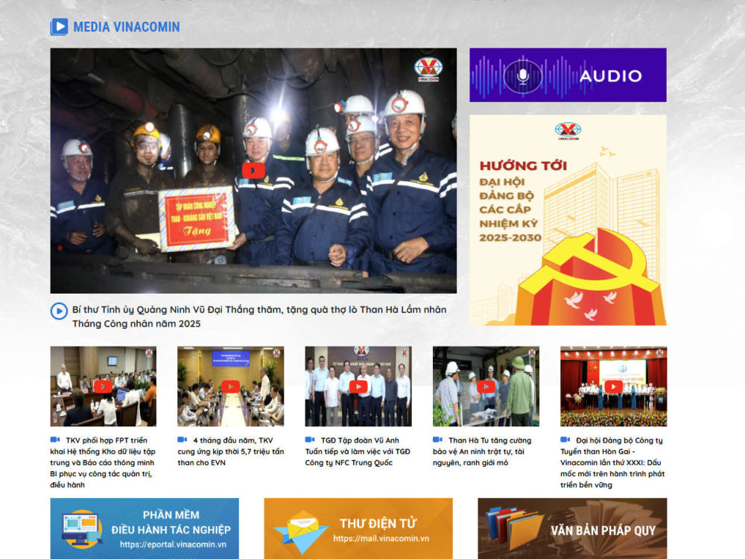Screen dimensions: 745x559
Task: Open the Phần mềm điều hành tác nghiệp banner
Action: 145,528
